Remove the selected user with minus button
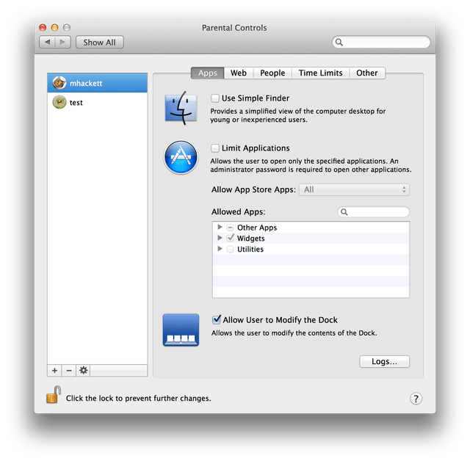Screen dimensions: 470x461 click(x=69, y=371)
